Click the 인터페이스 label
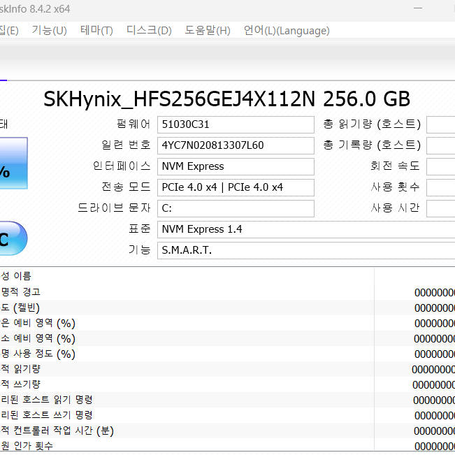 [x=122, y=166]
